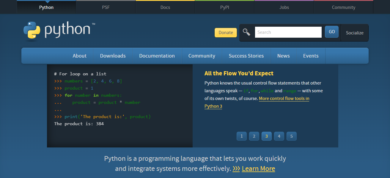Show slide 5 of the code carousel

[292, 136]
